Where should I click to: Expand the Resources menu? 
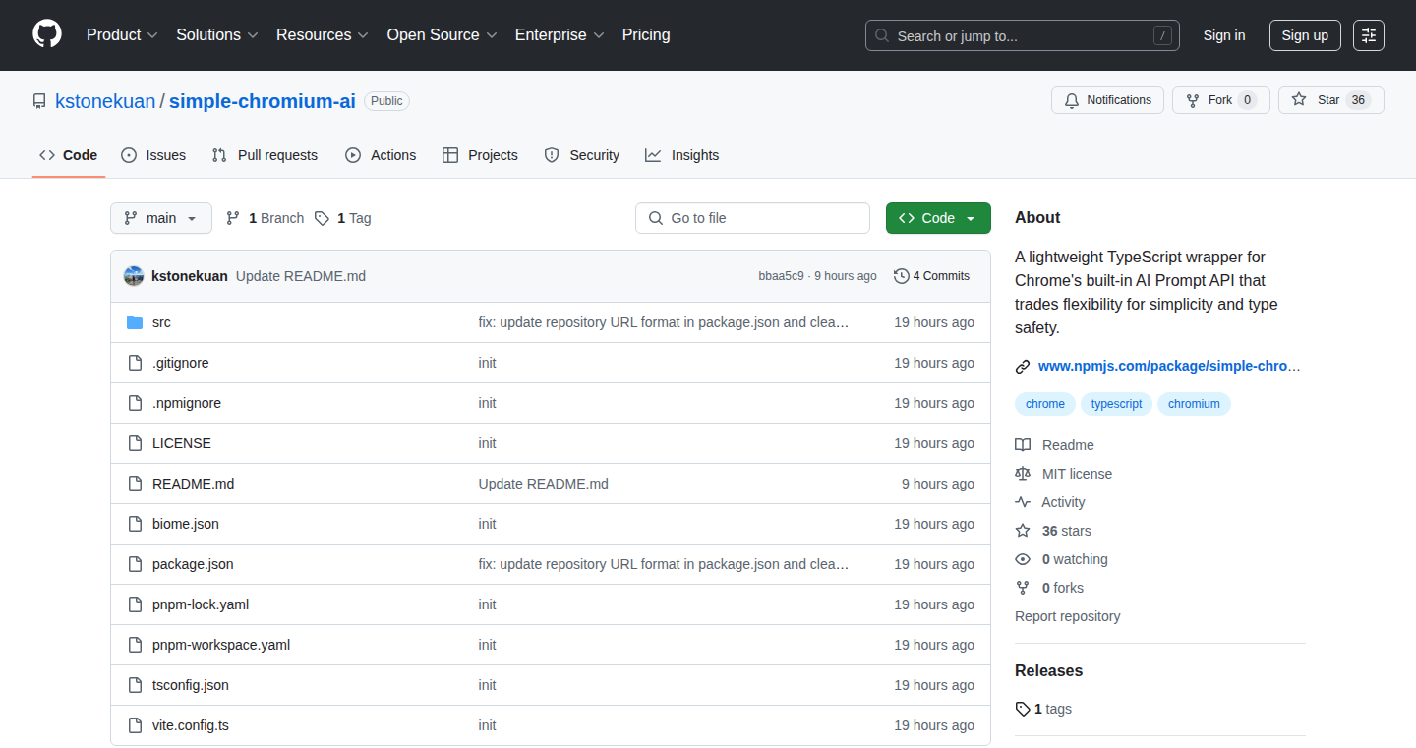(323, 35)
